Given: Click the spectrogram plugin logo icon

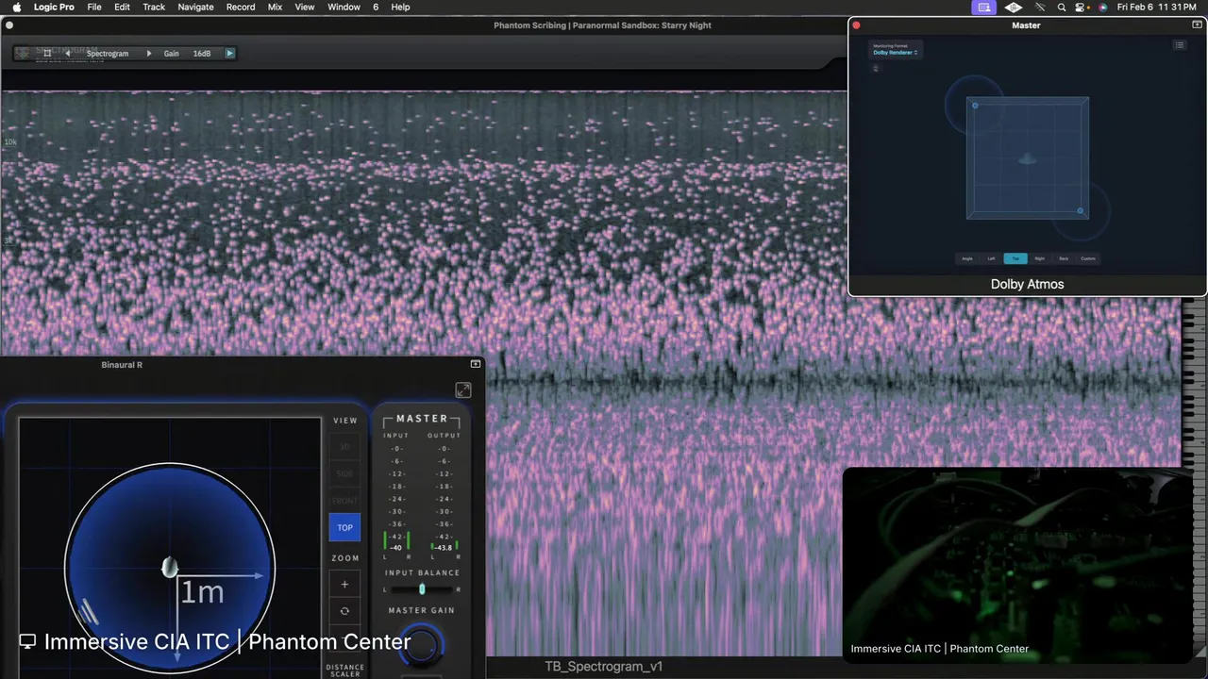Looking at the screenshot, I should click(x=23, y=54).
